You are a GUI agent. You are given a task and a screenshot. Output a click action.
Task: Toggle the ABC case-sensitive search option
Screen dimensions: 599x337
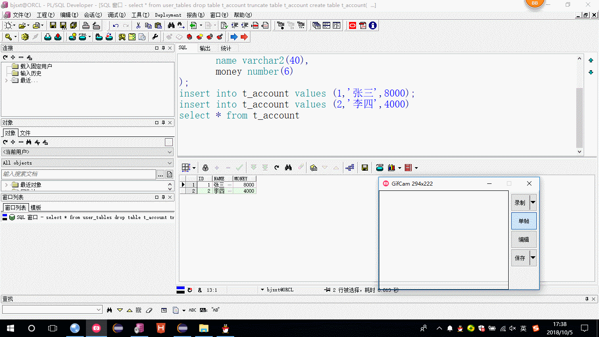pos(193,310)
